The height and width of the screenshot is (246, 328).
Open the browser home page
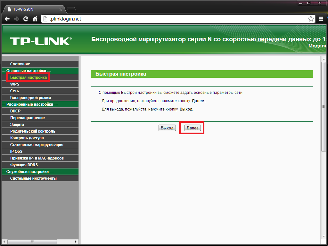(x=35, y=19)
